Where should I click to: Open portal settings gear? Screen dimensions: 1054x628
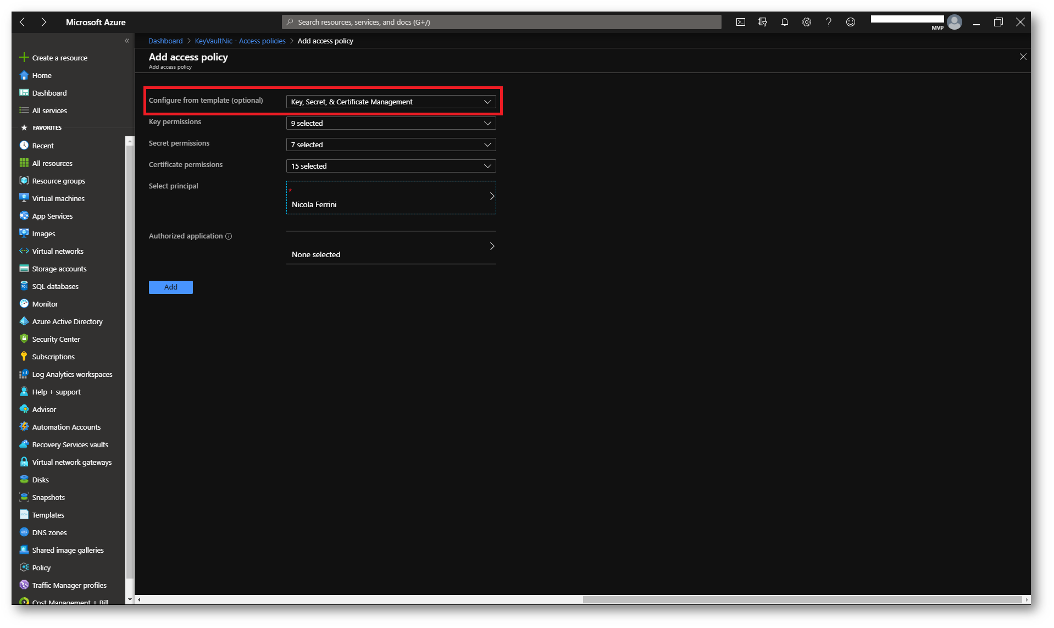click(806, 22)
